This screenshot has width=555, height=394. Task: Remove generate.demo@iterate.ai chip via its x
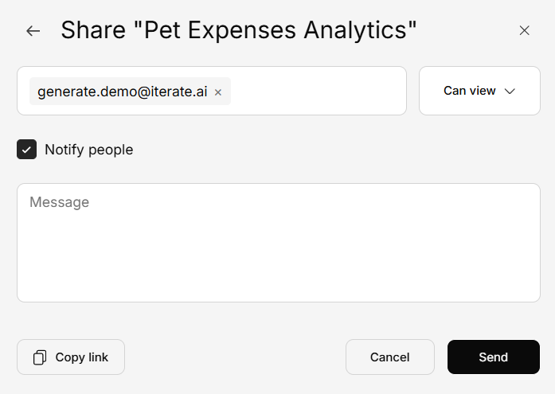pyautogui.click(x=218, y=92)
